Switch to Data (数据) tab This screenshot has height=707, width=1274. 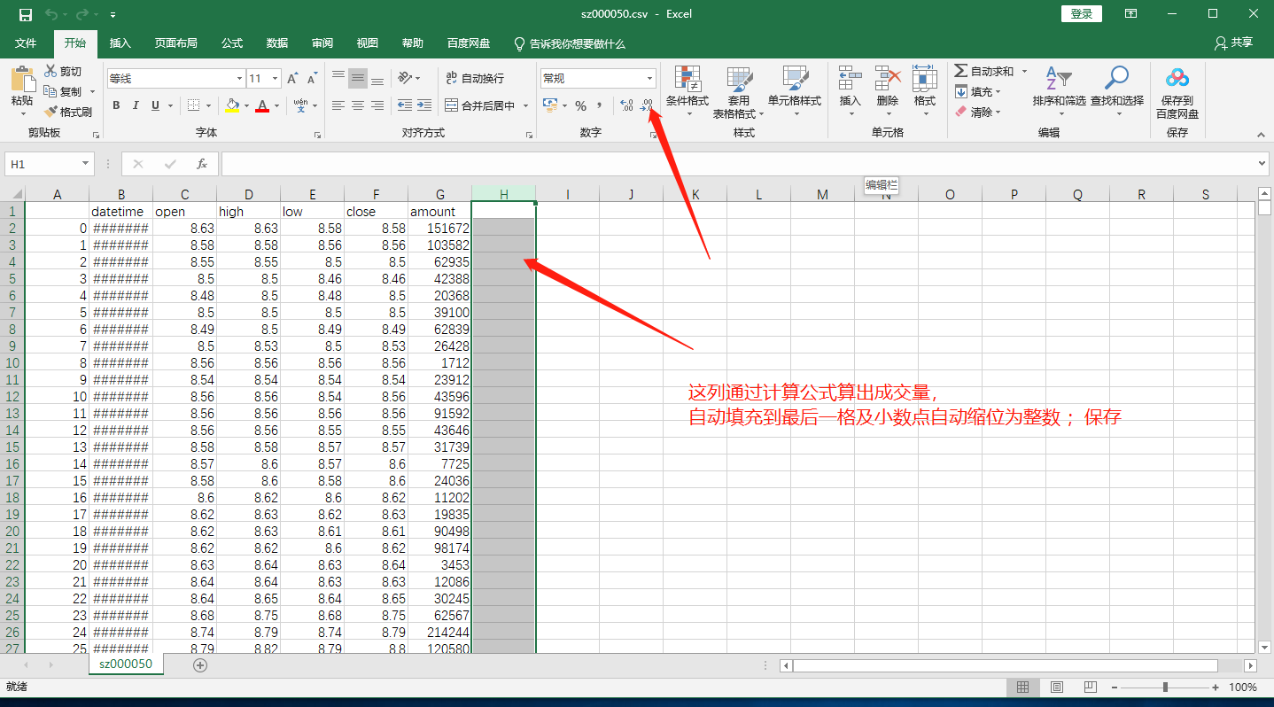click(x=277, y=43)
